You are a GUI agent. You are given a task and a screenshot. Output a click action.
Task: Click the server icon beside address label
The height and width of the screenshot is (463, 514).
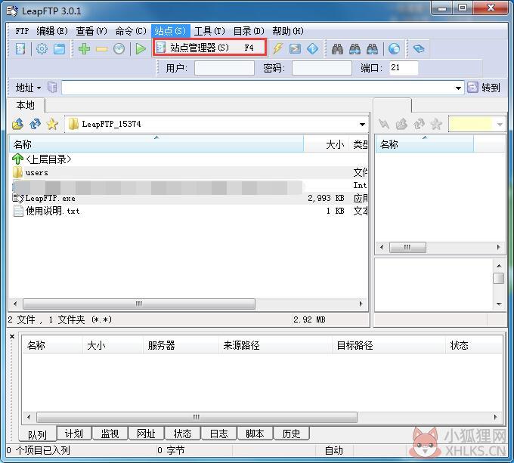[52, 88]
